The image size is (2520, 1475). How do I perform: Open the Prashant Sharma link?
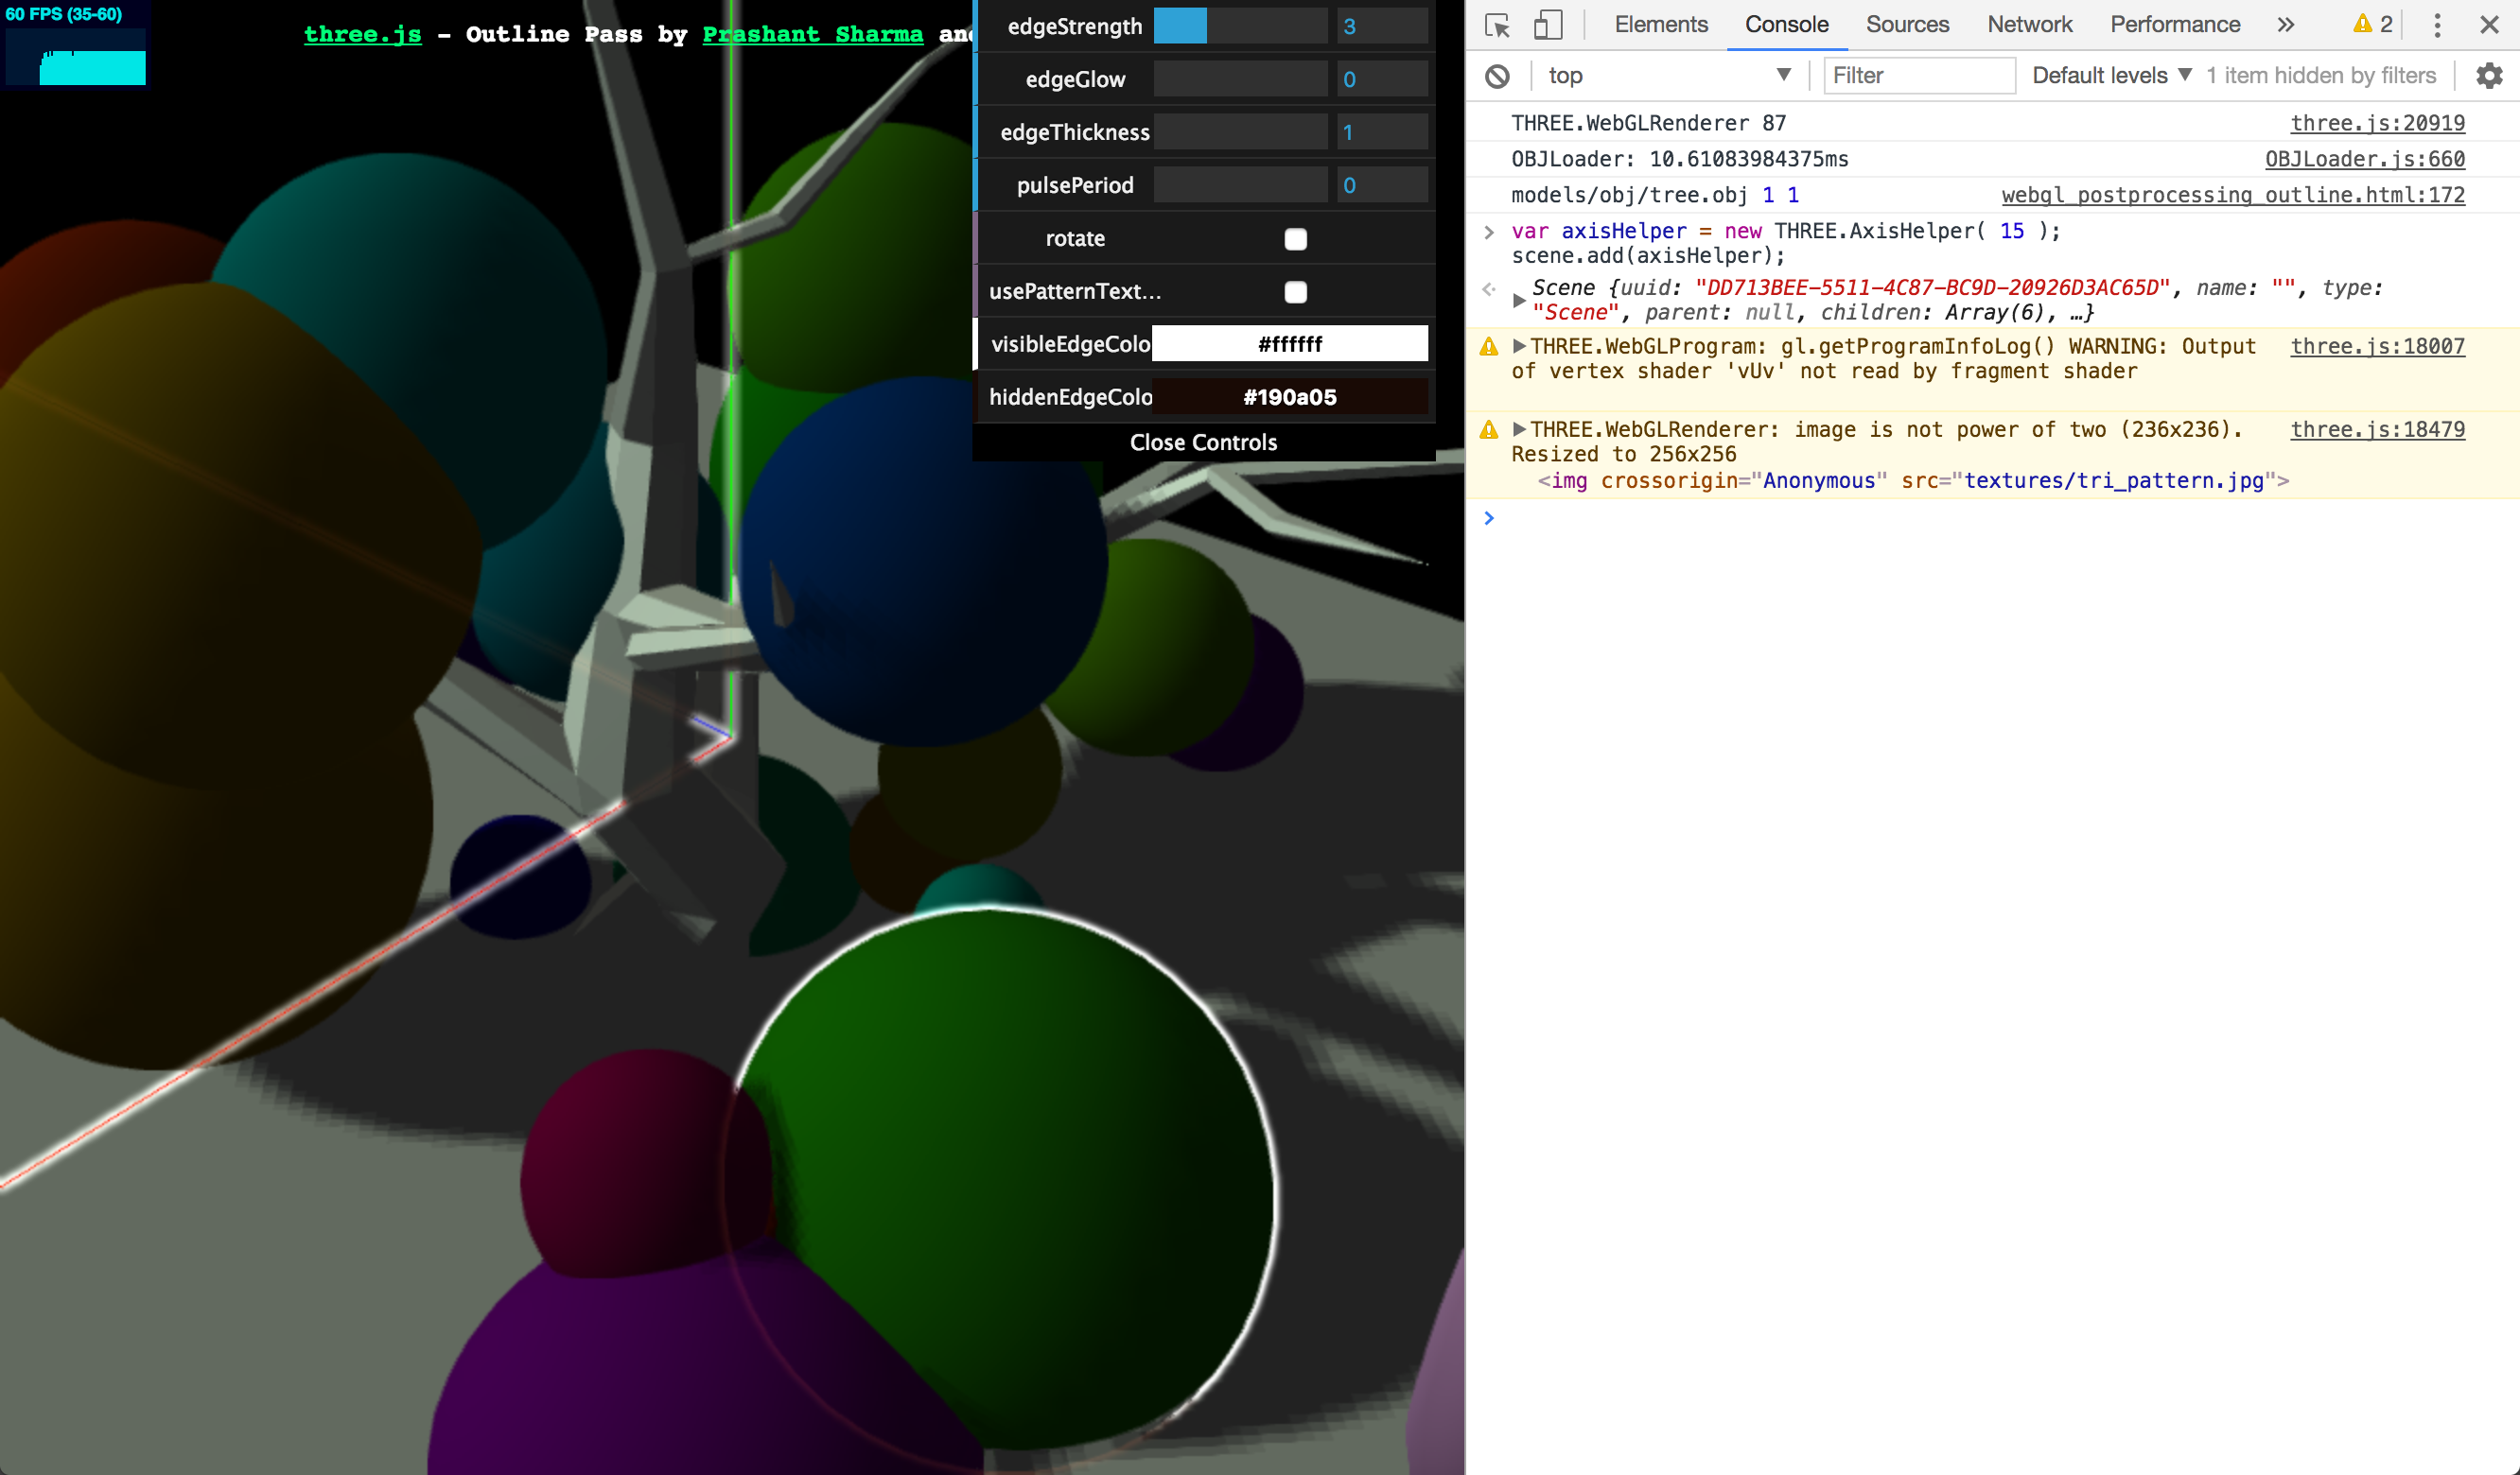click(x=813, y=33)
